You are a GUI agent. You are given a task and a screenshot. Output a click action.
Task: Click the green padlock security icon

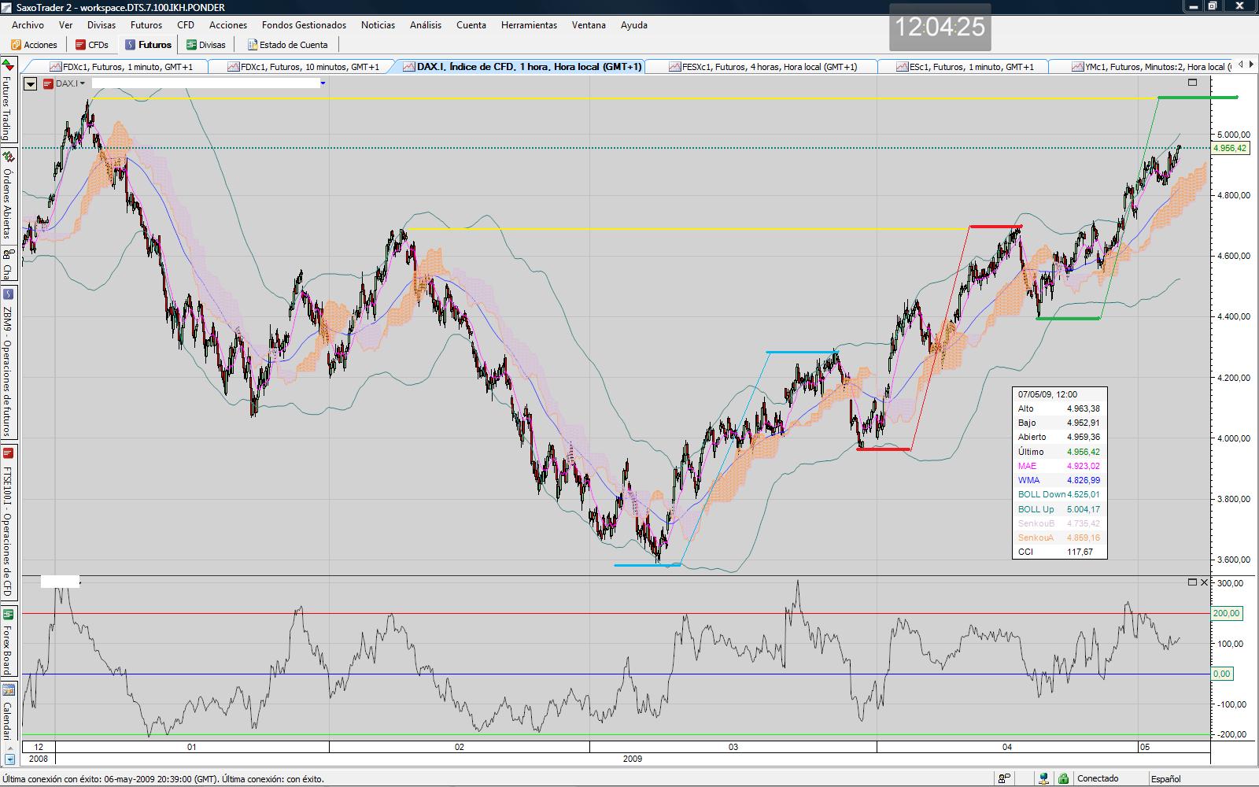point(1063,778)
